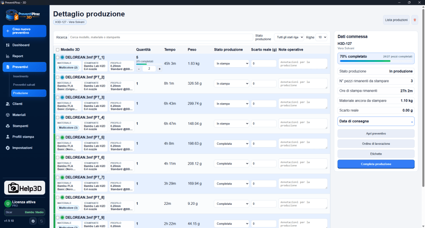Click blue status dot of DELOREAN PT_2

click(62, 78)
